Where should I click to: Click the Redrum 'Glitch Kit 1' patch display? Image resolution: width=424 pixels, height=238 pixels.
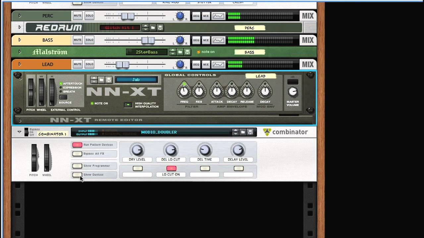pyautogui.click(x=120, y=28)
